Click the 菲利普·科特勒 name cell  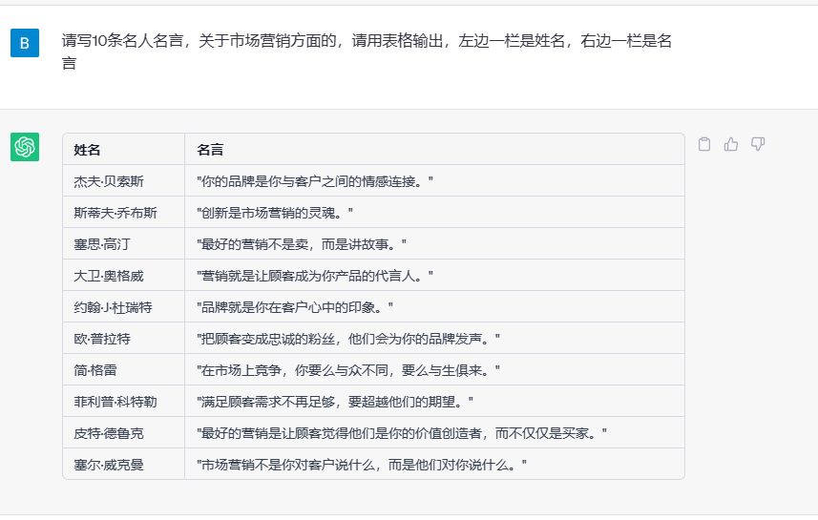pyautogui.click(x=115, y=402)
